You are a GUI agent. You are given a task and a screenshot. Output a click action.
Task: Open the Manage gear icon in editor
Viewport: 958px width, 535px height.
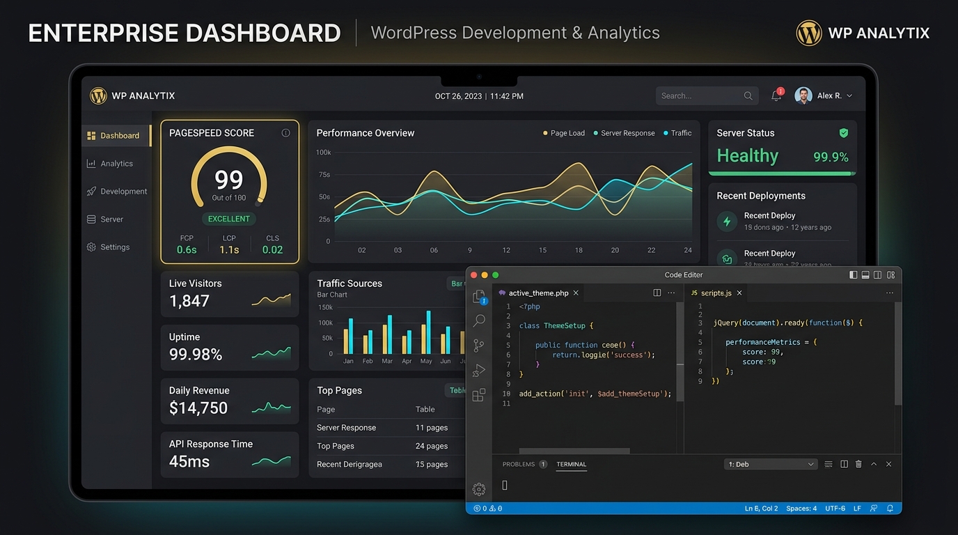pyautogui.click(x=479, y=489)
